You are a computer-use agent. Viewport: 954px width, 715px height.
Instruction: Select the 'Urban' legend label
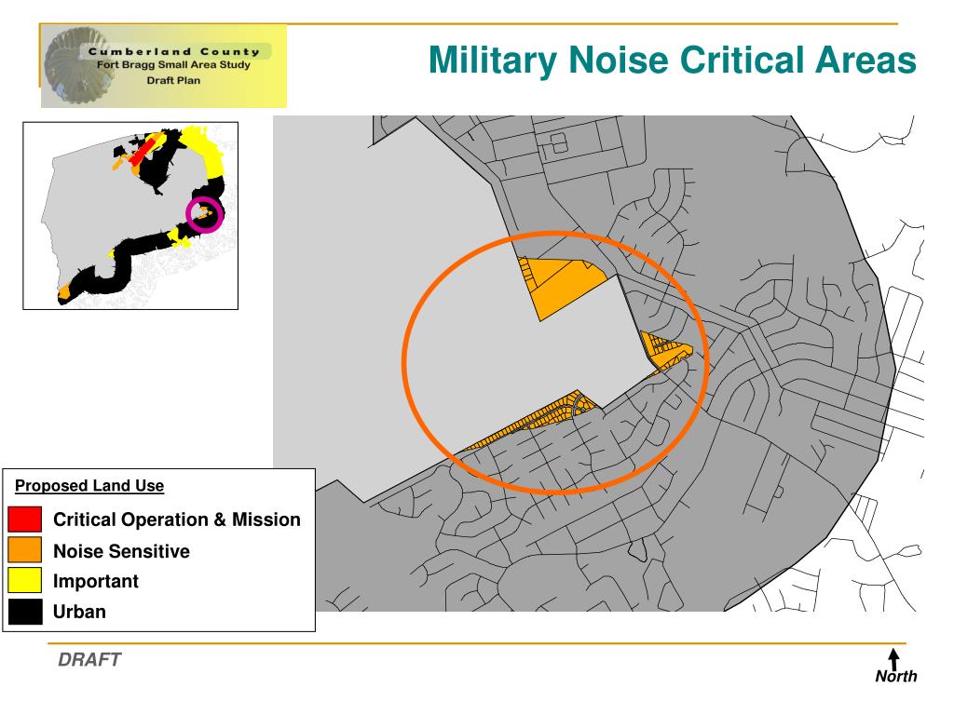79,612
